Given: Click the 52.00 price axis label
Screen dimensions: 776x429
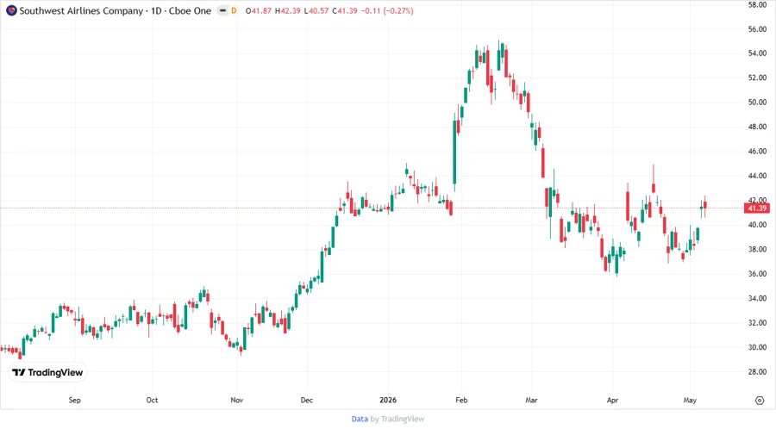Looking at the screenshot, I should point(757,78).
